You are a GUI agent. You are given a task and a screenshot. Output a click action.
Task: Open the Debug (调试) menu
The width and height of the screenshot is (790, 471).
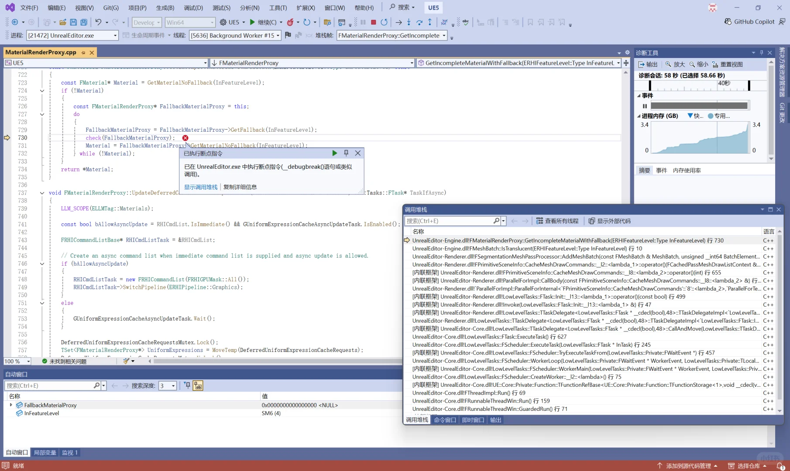[193, 8]
